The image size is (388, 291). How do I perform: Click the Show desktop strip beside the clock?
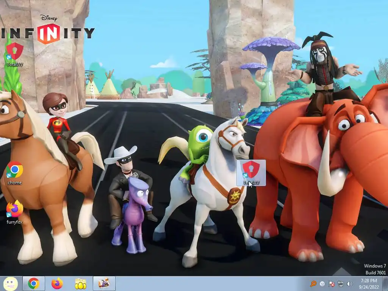point(385,283)
